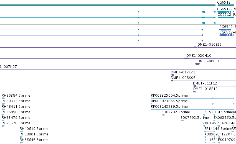Click the arrow glyph under LP12207.3
236x144 pixels.
[219, 137]
